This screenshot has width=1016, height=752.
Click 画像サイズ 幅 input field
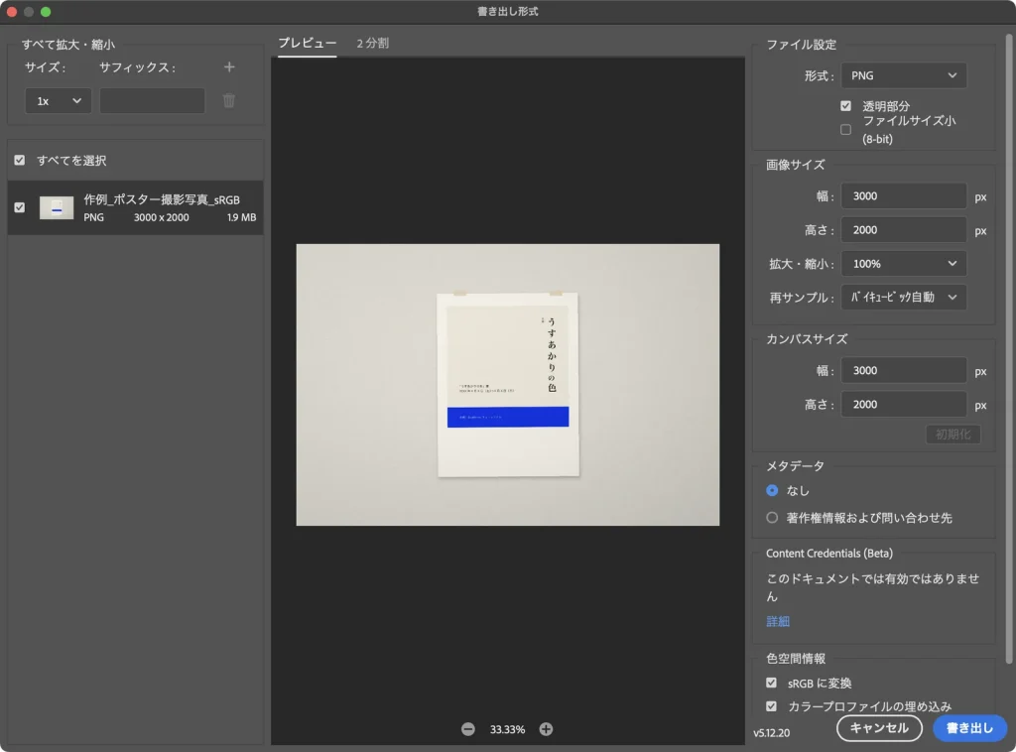tap(903, 196)
